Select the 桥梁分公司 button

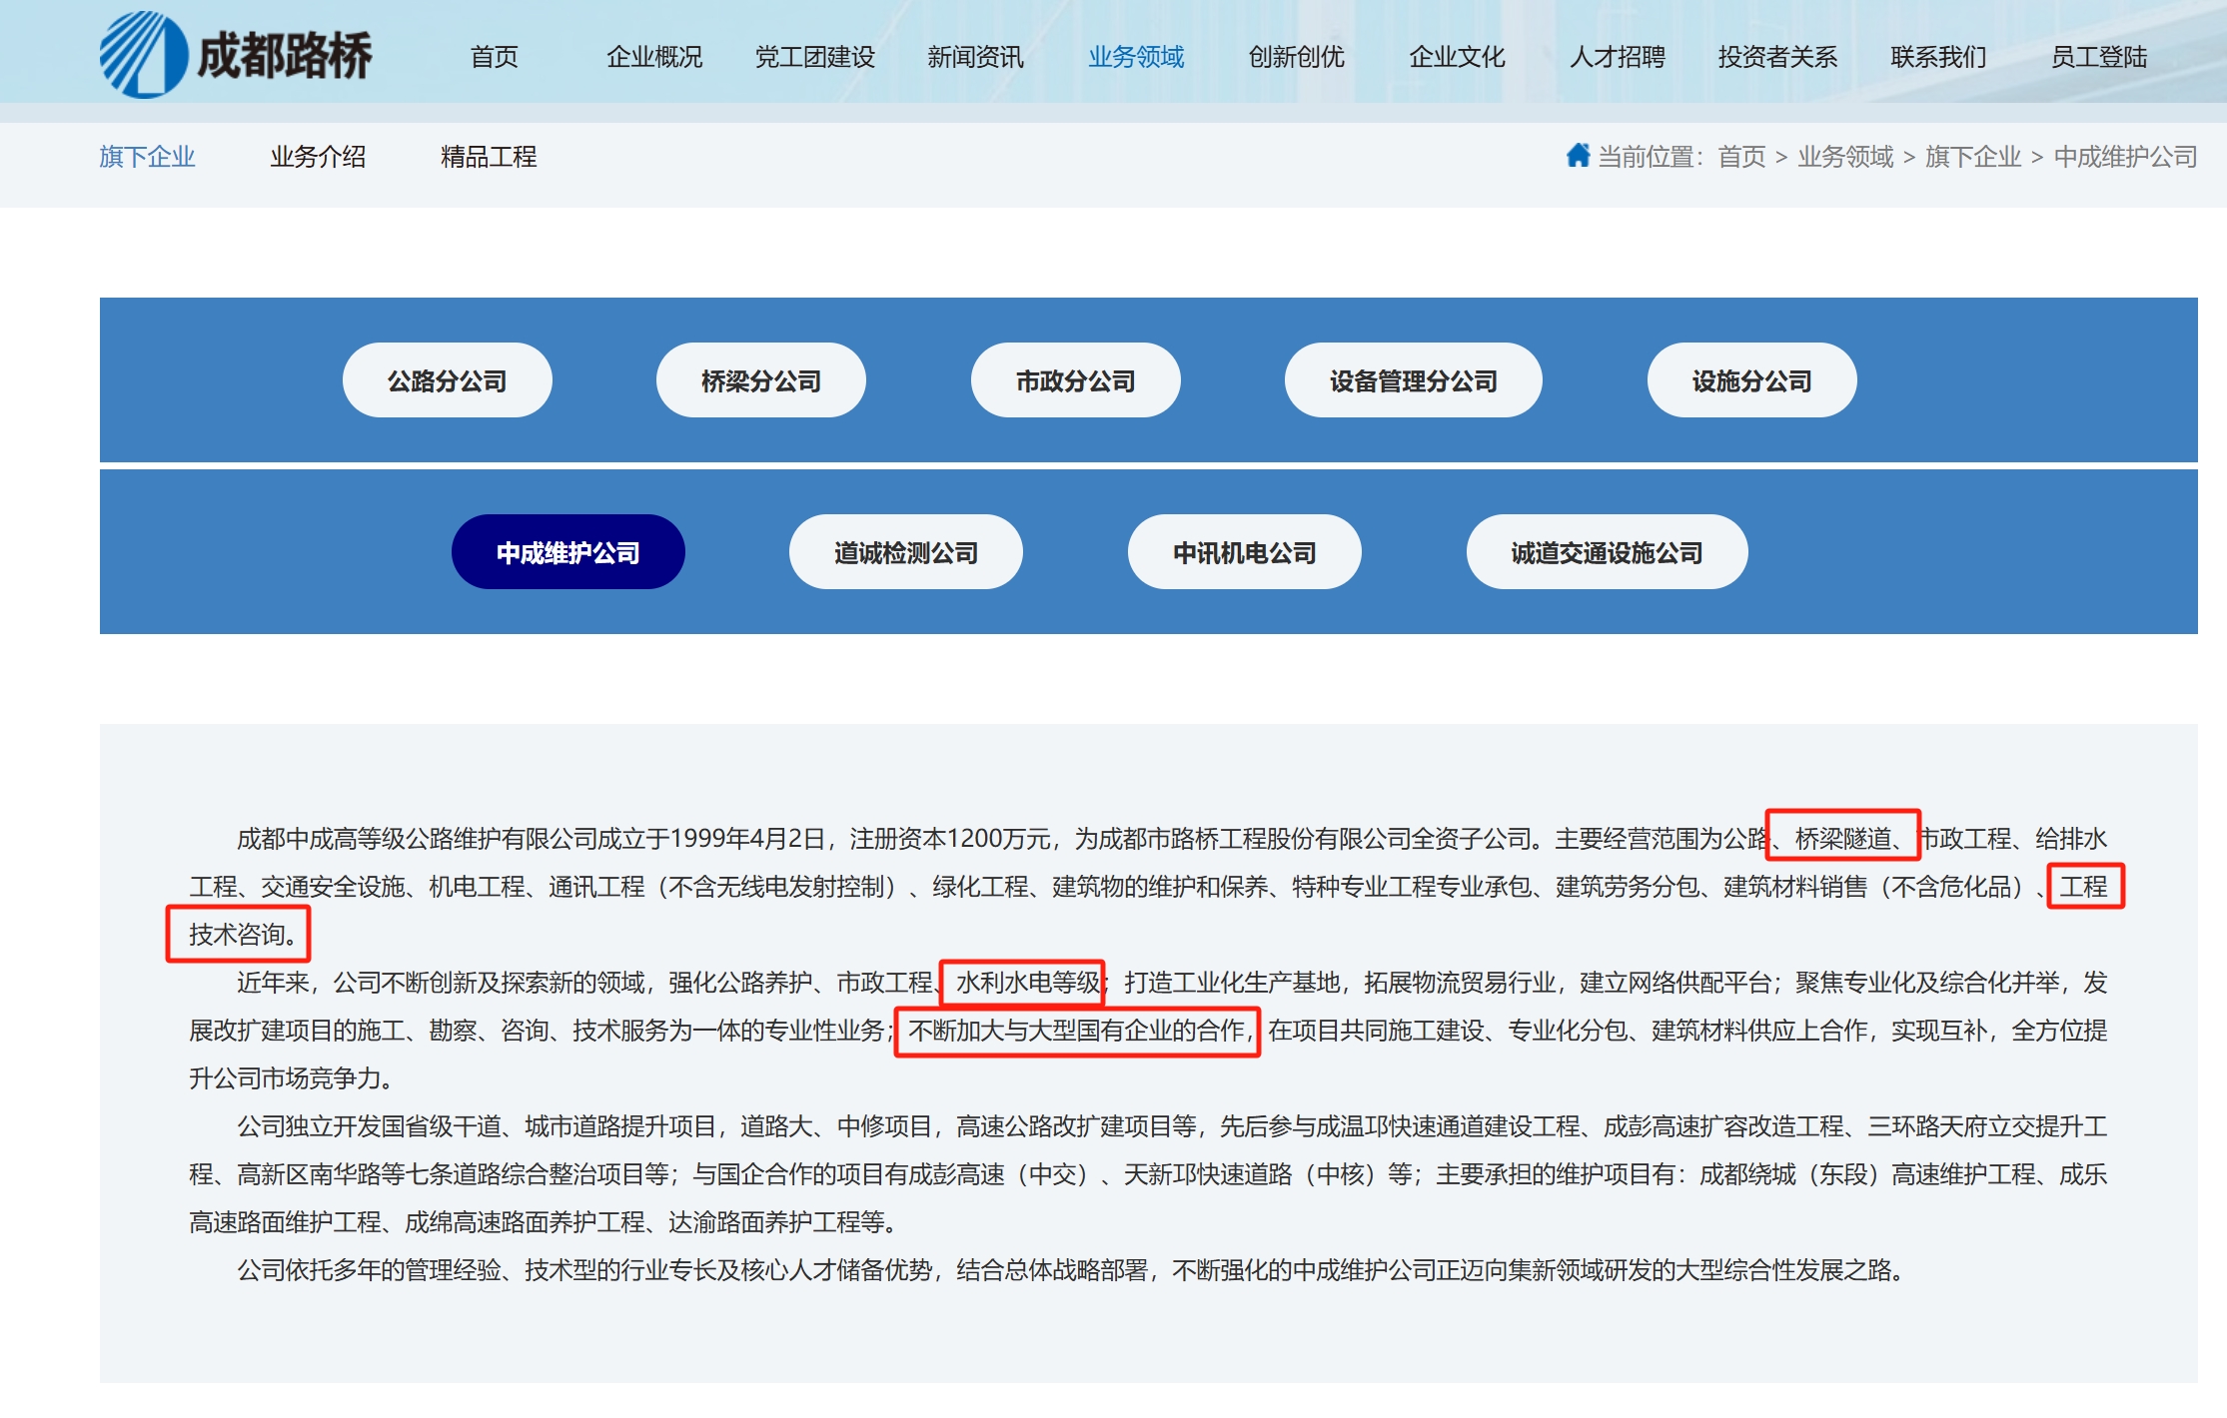[x=761, y=380]
